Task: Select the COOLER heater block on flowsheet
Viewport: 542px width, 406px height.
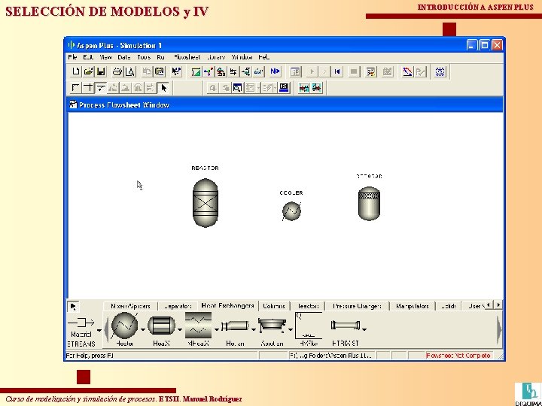Action: [x=292, y=211]
